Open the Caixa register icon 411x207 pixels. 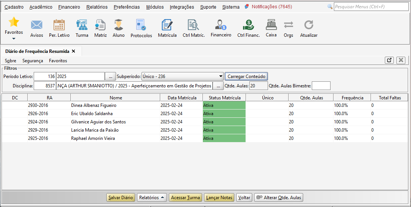point(271,25)
